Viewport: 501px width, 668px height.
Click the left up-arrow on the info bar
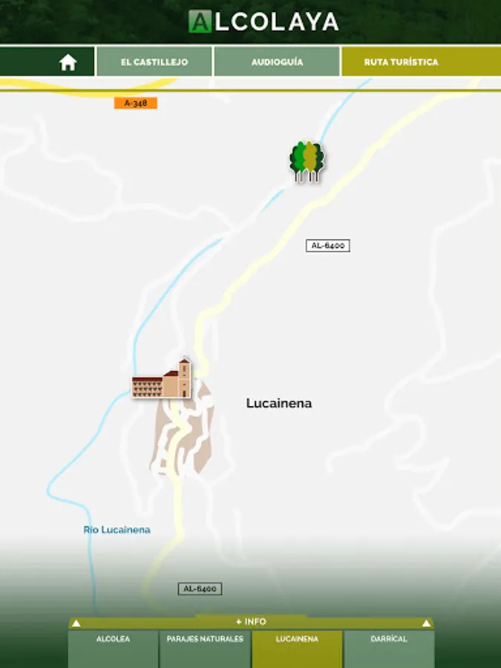click(76, 623)
